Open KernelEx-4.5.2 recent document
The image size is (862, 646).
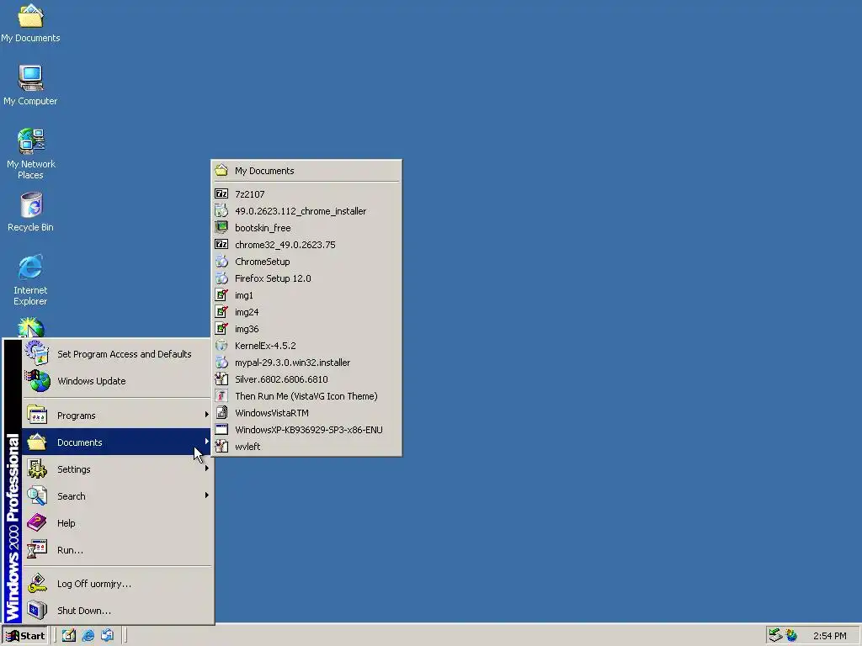point(306,346)
